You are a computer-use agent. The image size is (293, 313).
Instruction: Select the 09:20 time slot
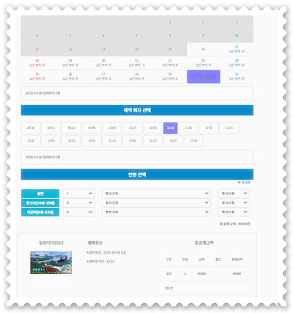pos(71,128)
